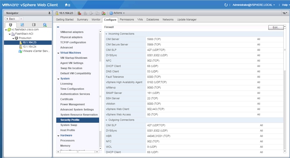
Task: Open TCP/IP configuration settings
Action: tap(73, 42)
